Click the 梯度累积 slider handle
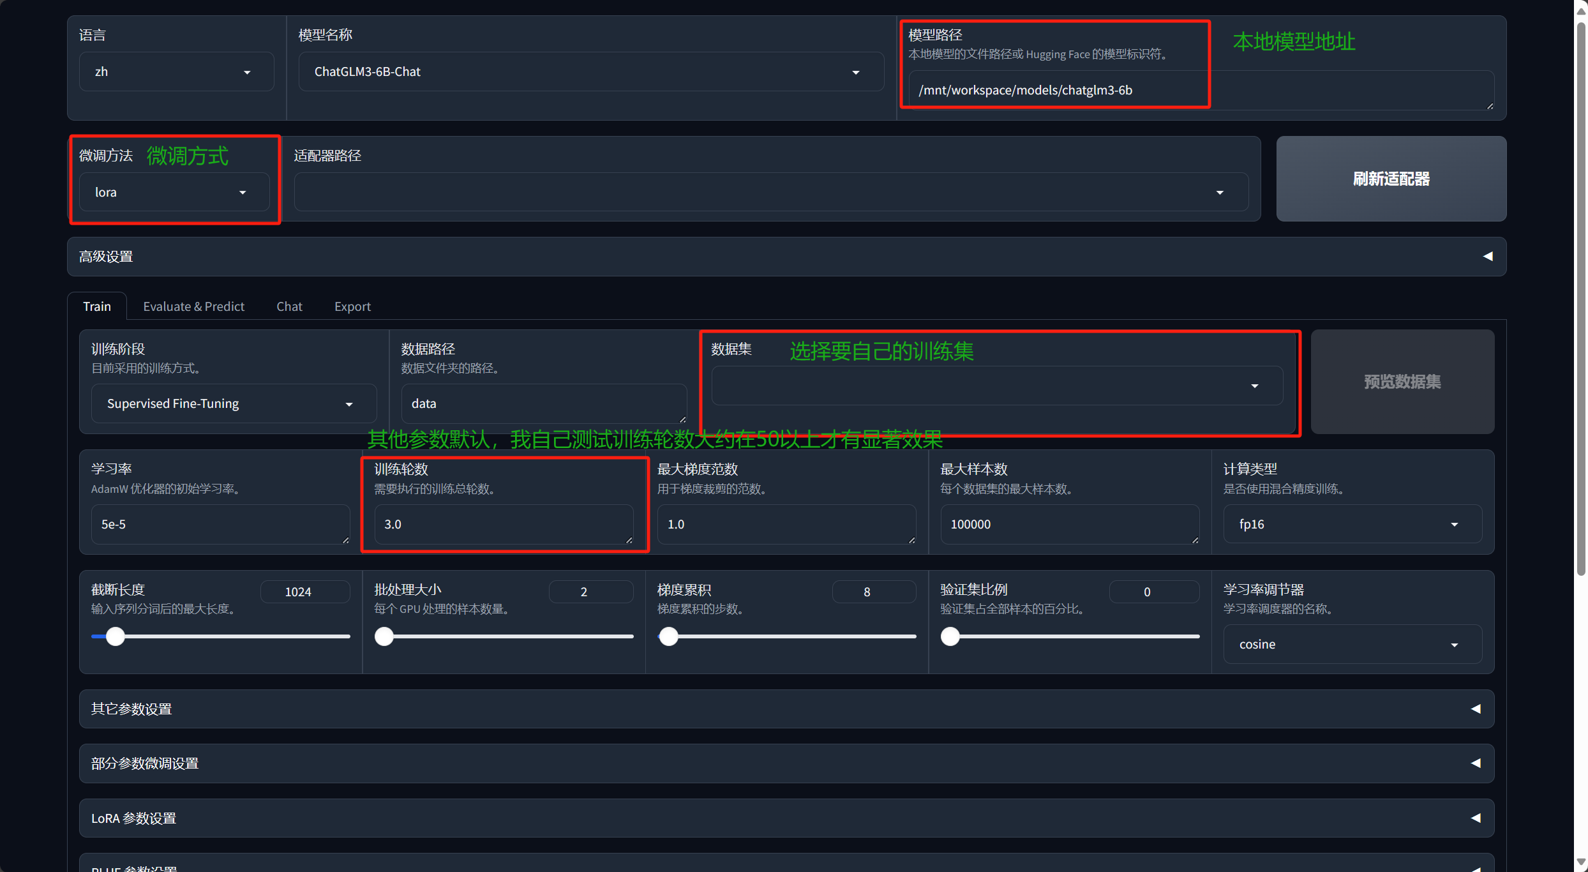The image size is (1588, 872). tap(669, 636)
